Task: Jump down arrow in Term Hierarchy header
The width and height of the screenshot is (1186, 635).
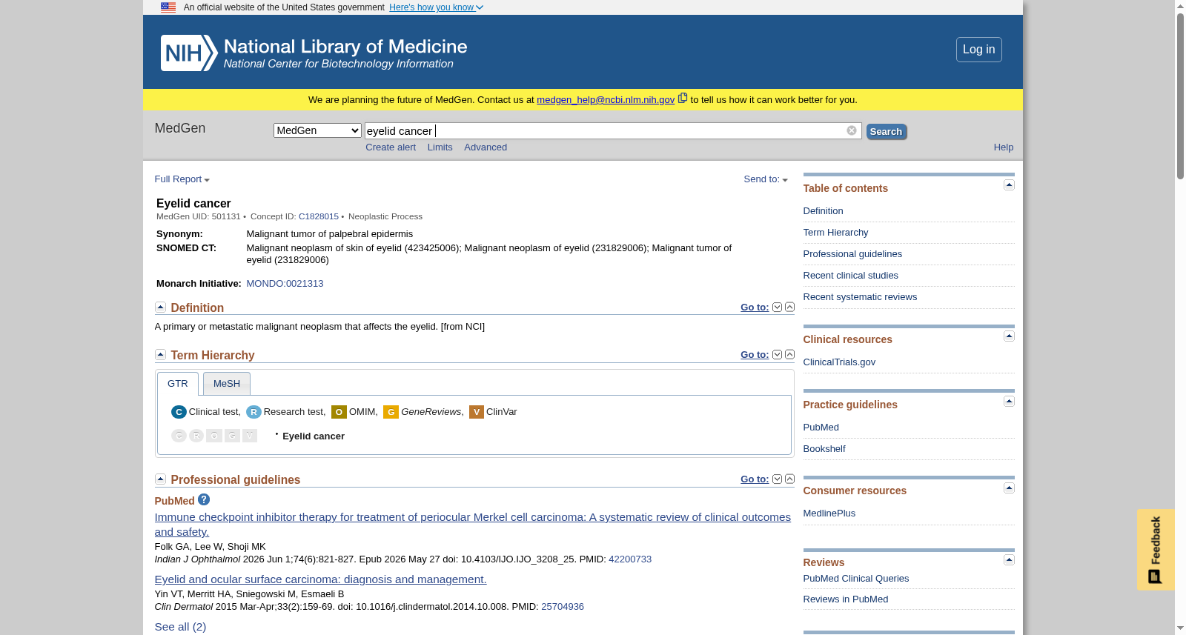Action: 777,354
